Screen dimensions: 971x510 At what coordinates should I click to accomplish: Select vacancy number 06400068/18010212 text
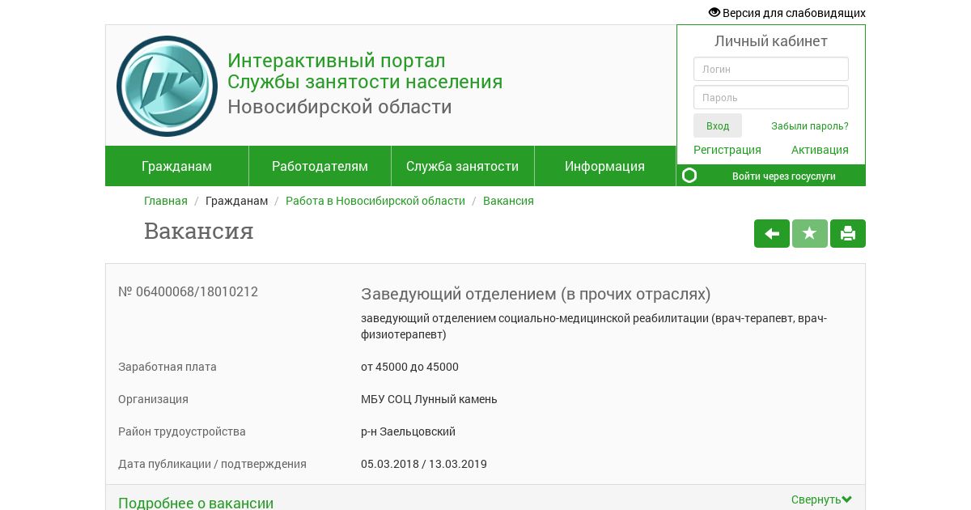point(188,291)
